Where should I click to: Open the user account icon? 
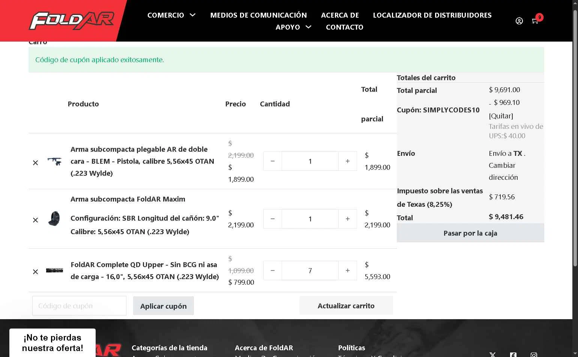tap(519, 21)
